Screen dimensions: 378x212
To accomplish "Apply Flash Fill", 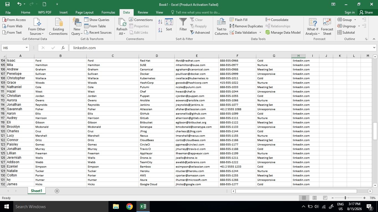I will 239,20.
